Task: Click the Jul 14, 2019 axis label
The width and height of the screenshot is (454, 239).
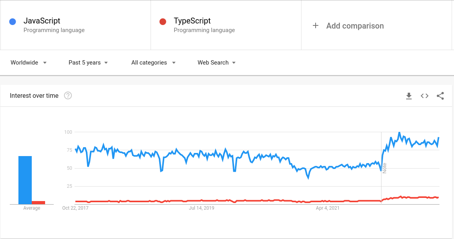Action: 202,208
